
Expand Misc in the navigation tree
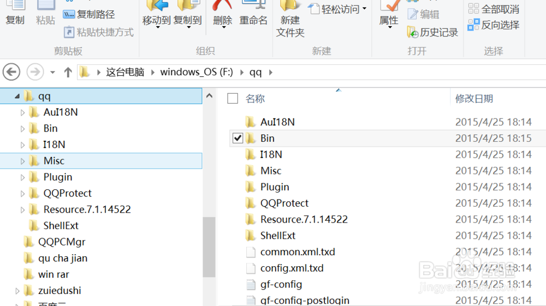click(22, 161)
